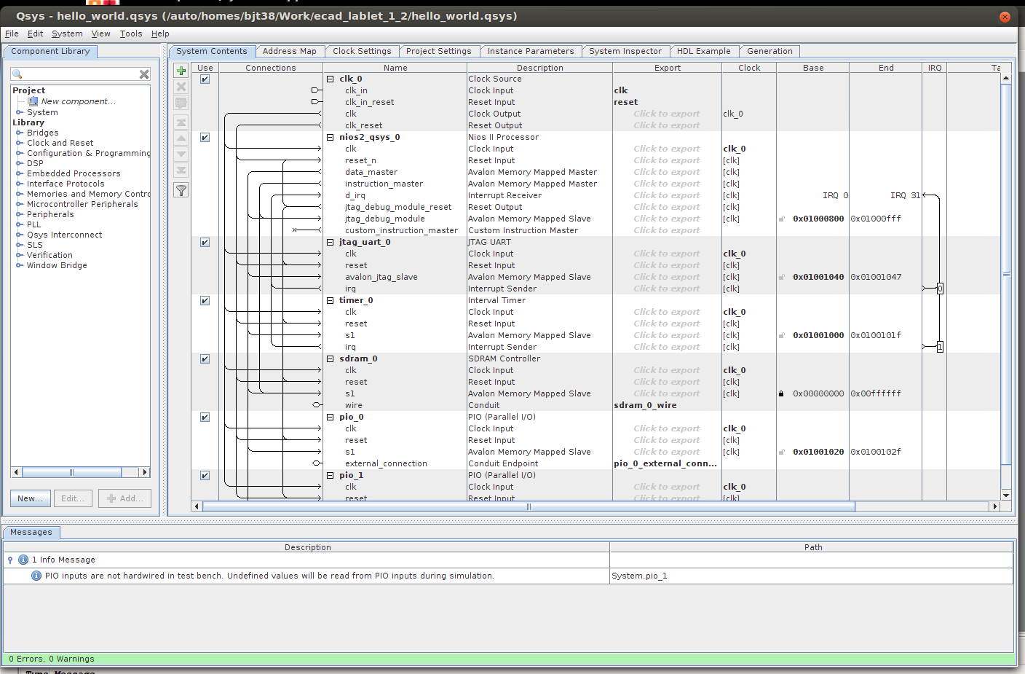The height and width of the screenshot is (674, 1025).
Task: Clear the component library search with X
Action: [x=144, y=74]
